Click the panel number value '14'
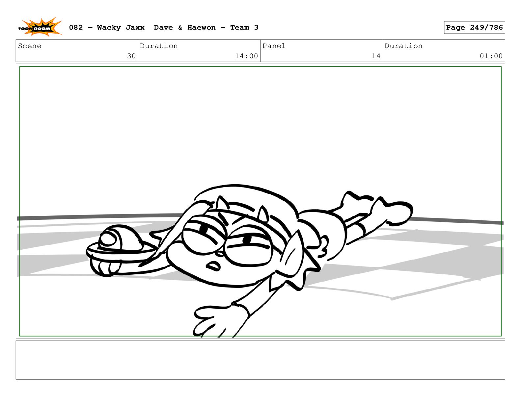 376,56
